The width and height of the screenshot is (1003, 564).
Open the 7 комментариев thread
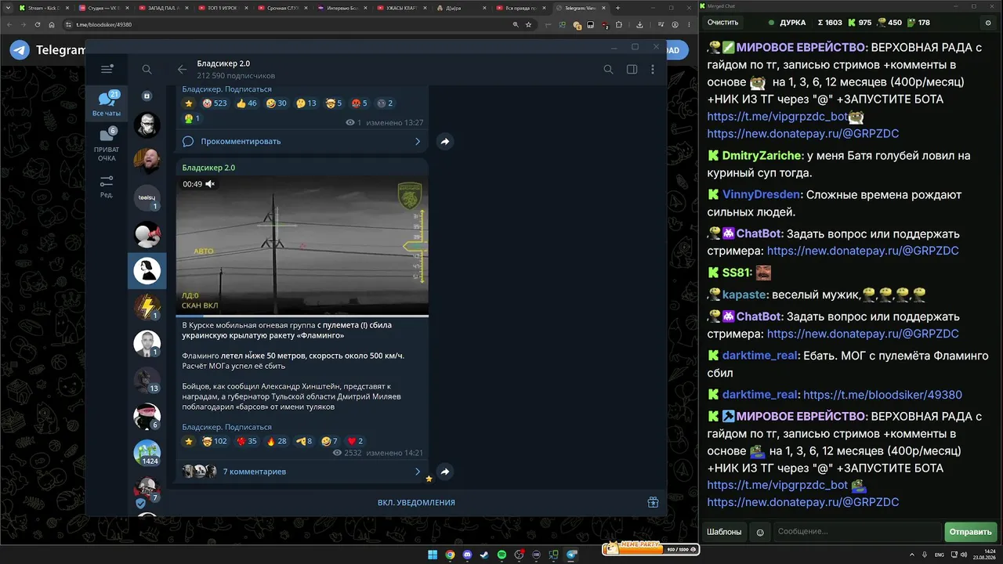pos(254,472)
